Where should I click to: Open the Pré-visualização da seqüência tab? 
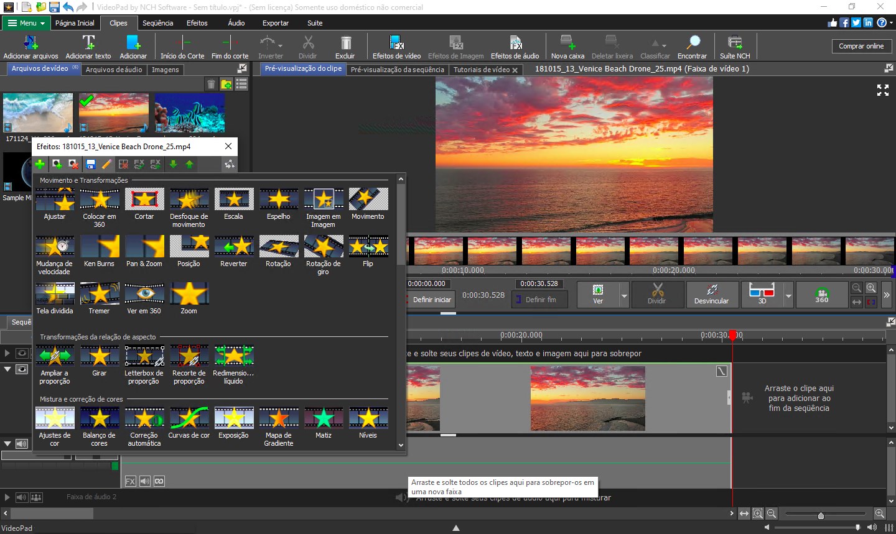[397, 70]
